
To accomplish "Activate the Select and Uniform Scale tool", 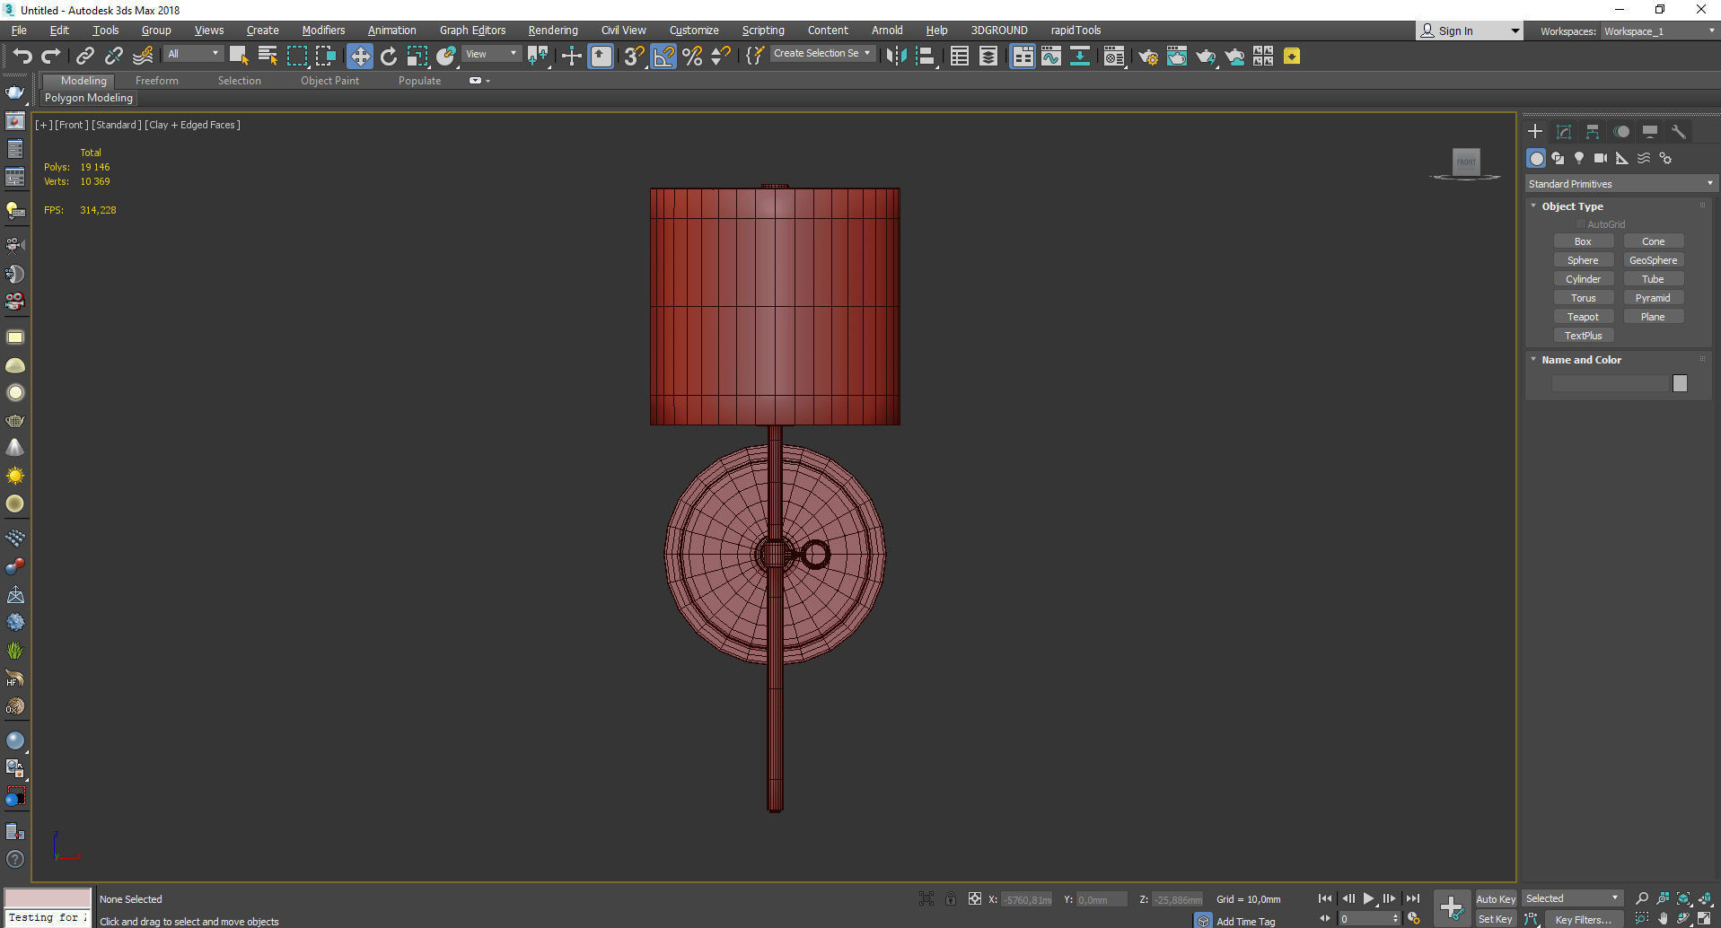I will point(417,57).
